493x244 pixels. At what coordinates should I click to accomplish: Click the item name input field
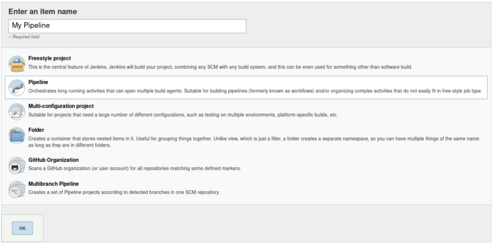[127, 26]
